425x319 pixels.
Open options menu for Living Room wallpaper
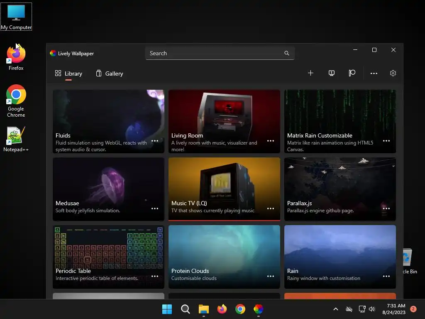click(x=271, y=141)
